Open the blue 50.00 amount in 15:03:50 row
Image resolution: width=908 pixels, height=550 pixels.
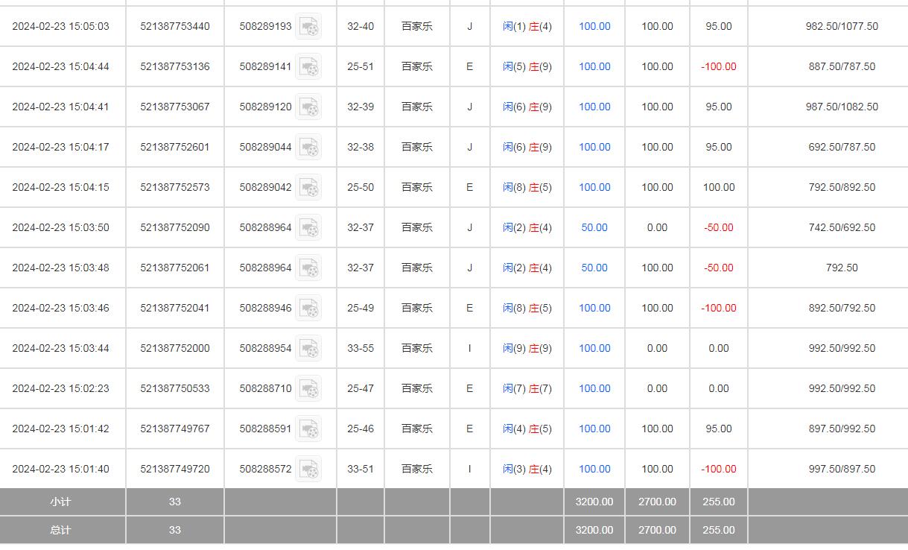tap(594, 227)
